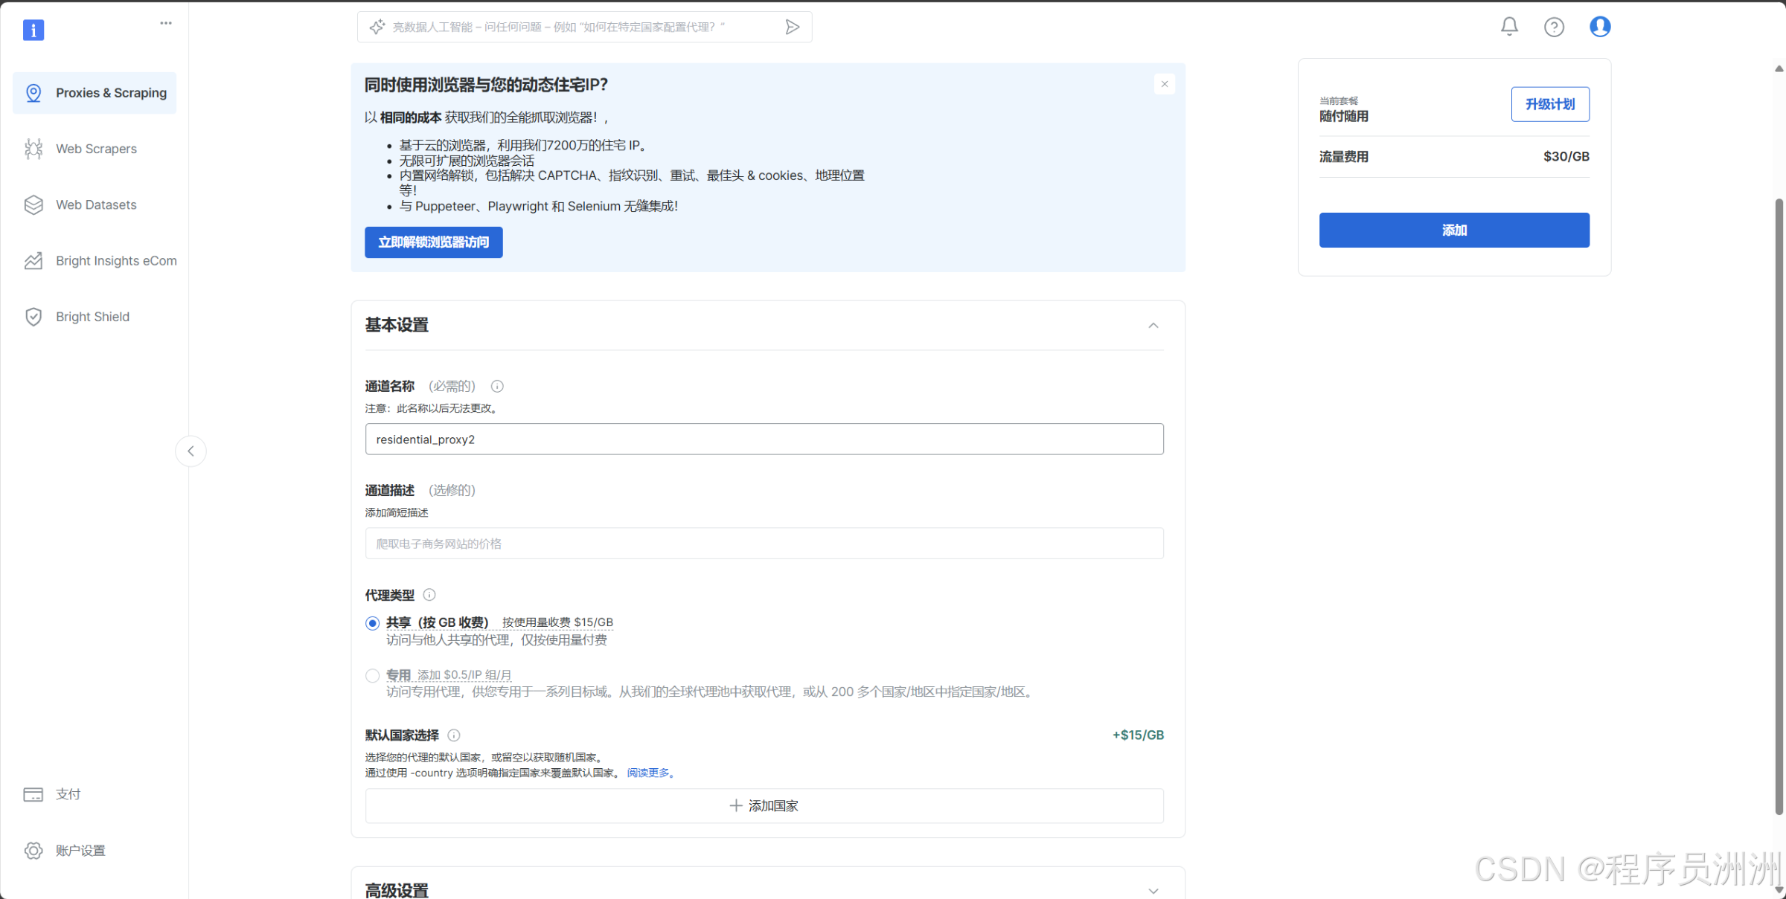The width and height of the screenshot is (1786, 899).
Task: Open Web Scrapers in sidebar
Action: pos(95,149)
